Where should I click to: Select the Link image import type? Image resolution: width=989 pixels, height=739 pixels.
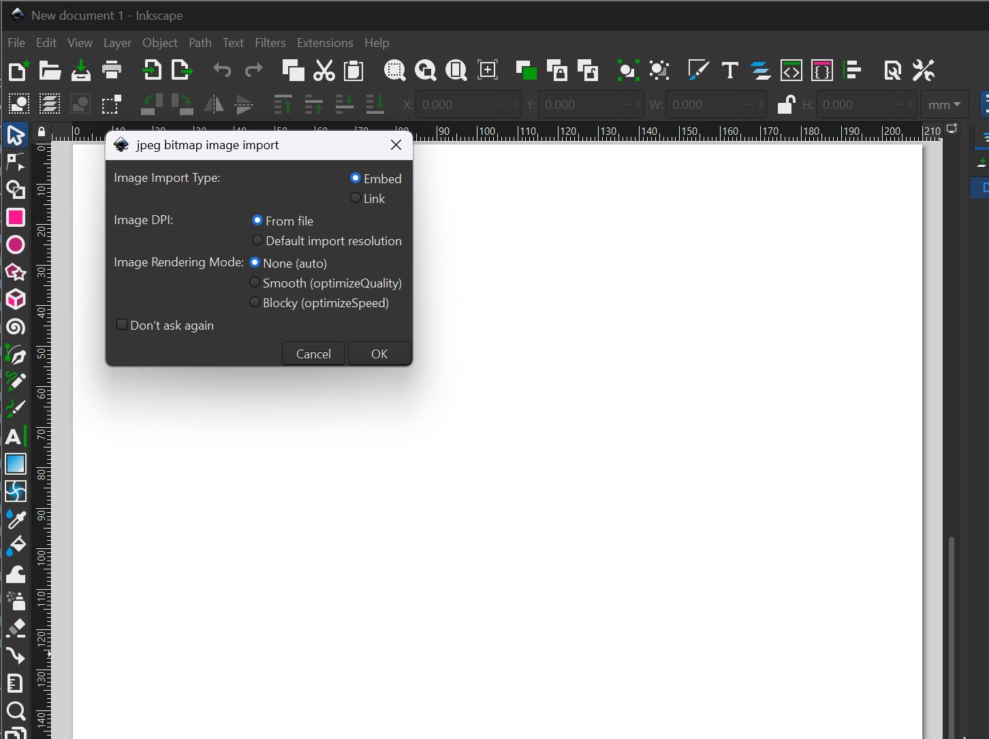click(356, 198)
